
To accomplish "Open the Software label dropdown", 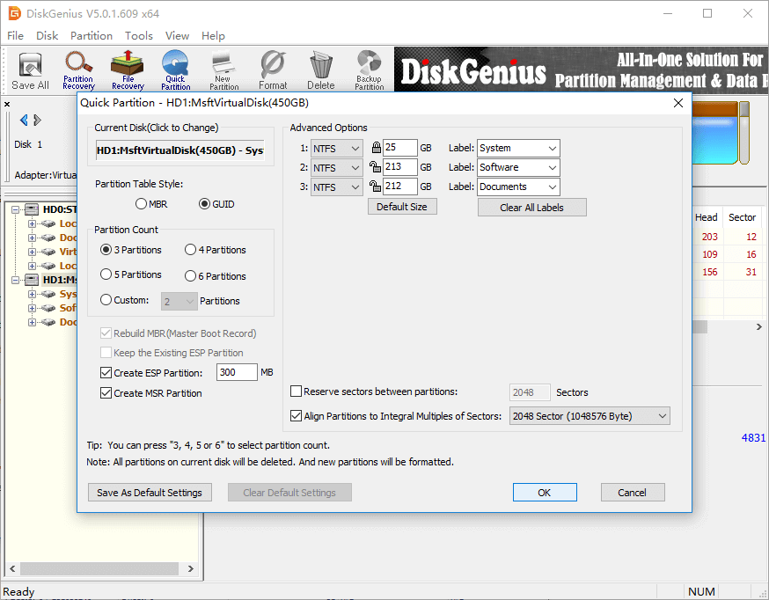I will pyautogui.click(x=518, y=167).
